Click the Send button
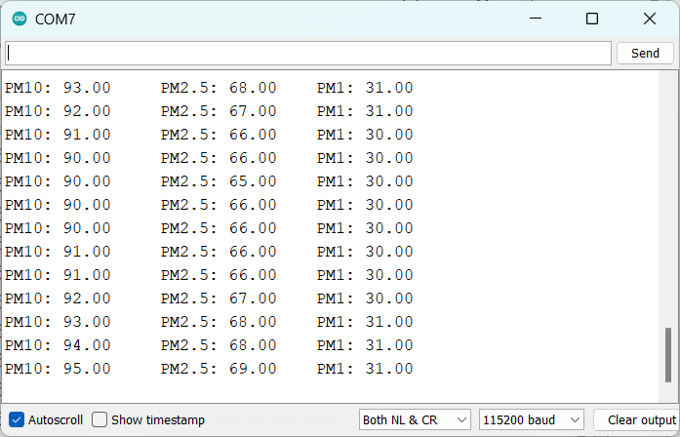Viewport: 680px width, 437px height. pos(645,53)
